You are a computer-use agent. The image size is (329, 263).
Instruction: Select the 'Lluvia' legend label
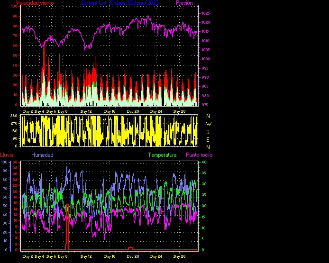(x=7, y=155)
